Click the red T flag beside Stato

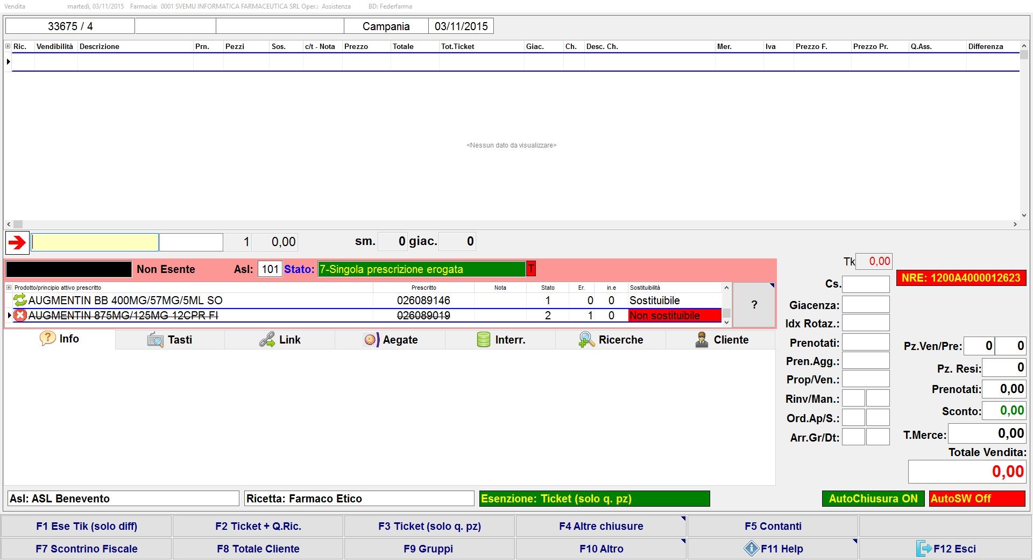pyautogui.click(x=531, y=269)
